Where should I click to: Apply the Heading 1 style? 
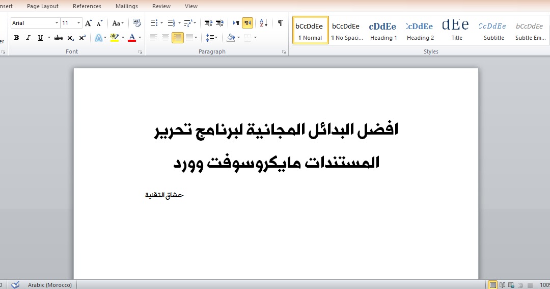click(x=383, y=30)
